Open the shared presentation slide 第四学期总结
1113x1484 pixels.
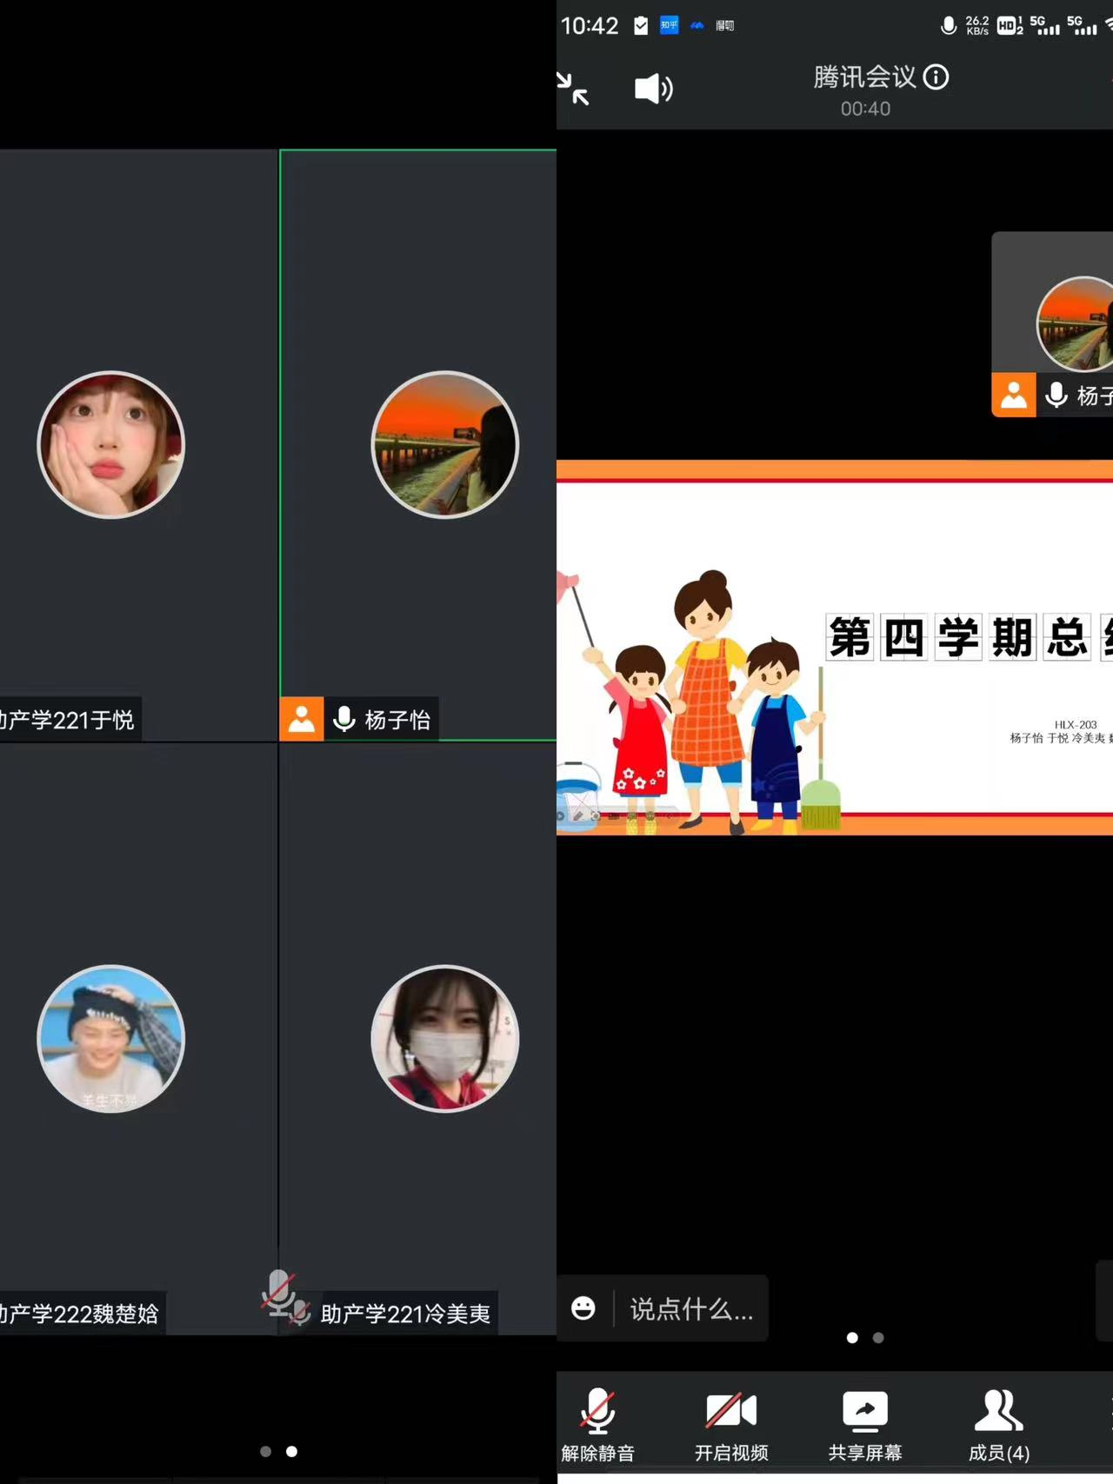tap(835, 648)
